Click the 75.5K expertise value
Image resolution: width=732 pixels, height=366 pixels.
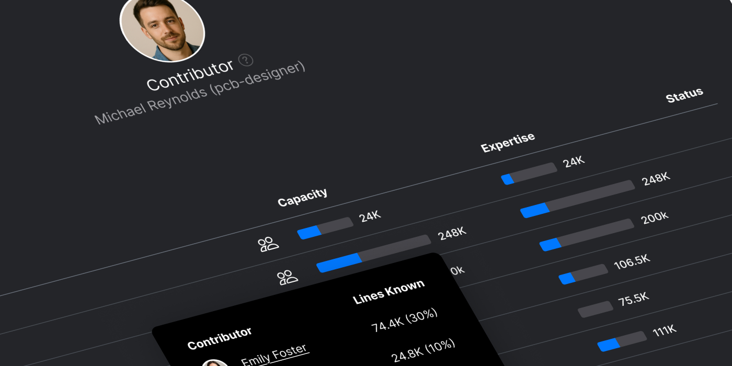[633, 300]
